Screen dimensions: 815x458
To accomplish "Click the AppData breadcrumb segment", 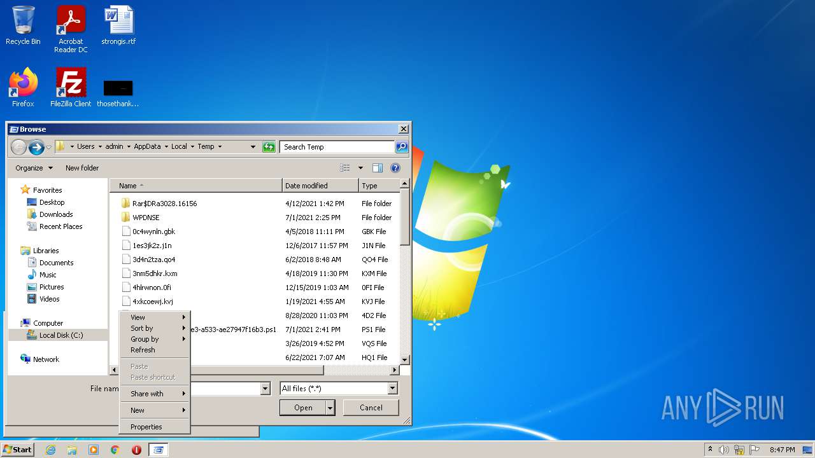I will click(x=147, y=146).
